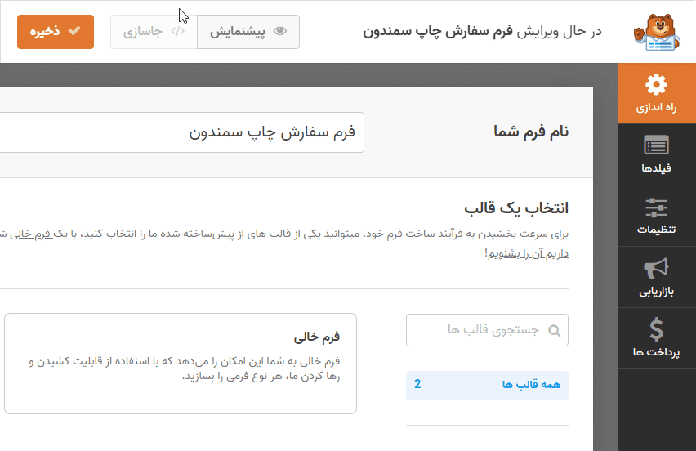This screenshot has height=451, width=696.
Task: Open the بازاریابی marketing tab
Action: pos(657,277)
